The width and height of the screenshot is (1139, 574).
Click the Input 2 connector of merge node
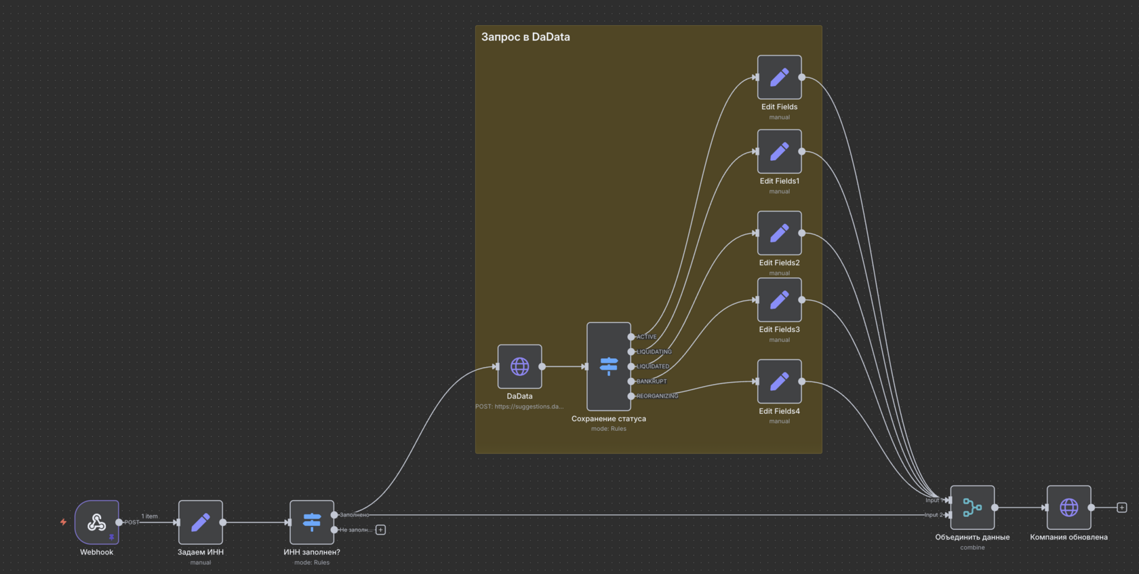(948, 515)
